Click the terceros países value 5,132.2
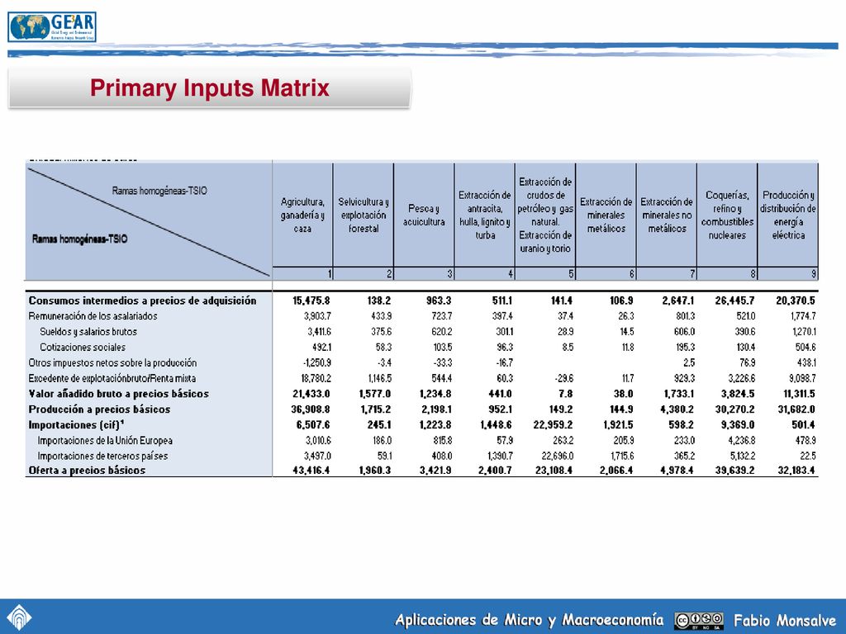846x634 pixels. [x=743, y=456]
